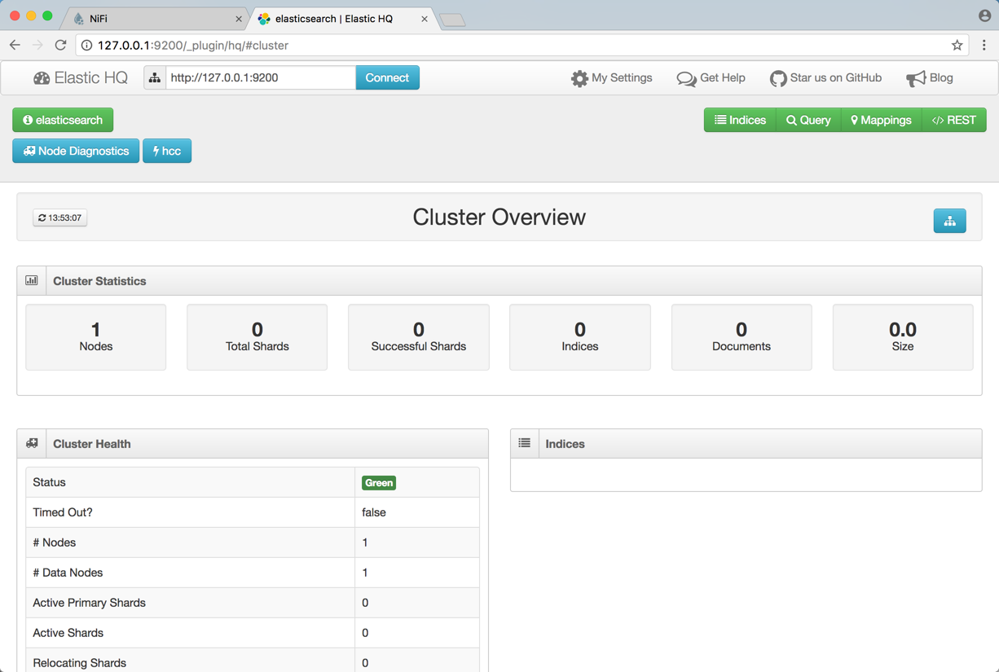Open Node Diagnostics
Image resolution: width=999 pixels, height=672 pixels.
[x=75, y=151]
